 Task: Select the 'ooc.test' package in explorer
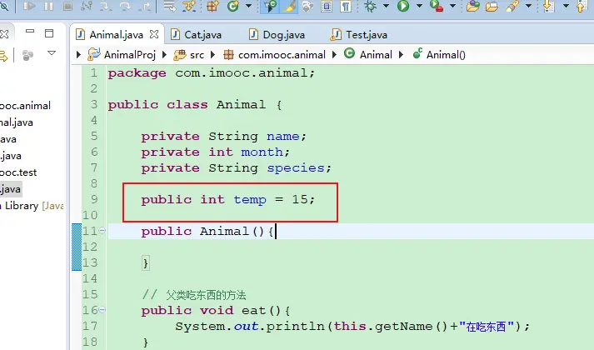[x=18, y=172]
